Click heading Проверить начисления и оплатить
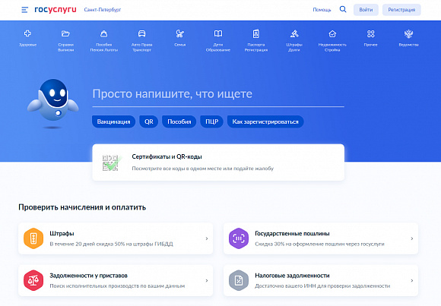Image resolution: width=441 pixels, height=306 pixels. click(82, 207)
